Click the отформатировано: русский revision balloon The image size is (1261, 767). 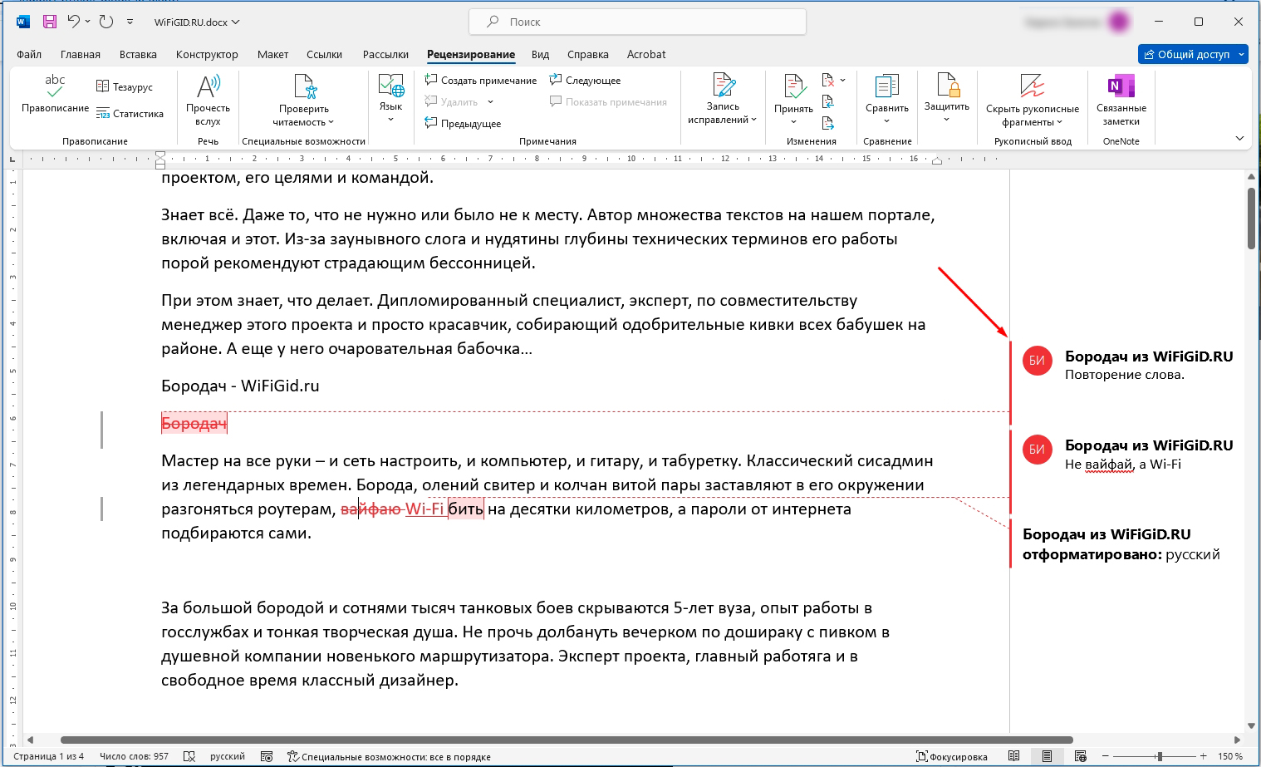pos(1121,544)
